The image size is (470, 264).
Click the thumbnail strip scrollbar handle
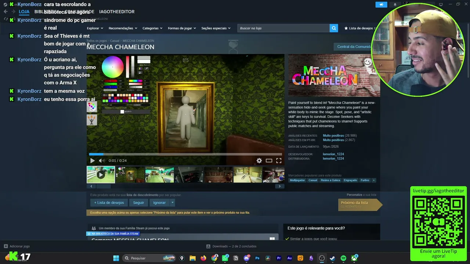[x=103, y=186]
